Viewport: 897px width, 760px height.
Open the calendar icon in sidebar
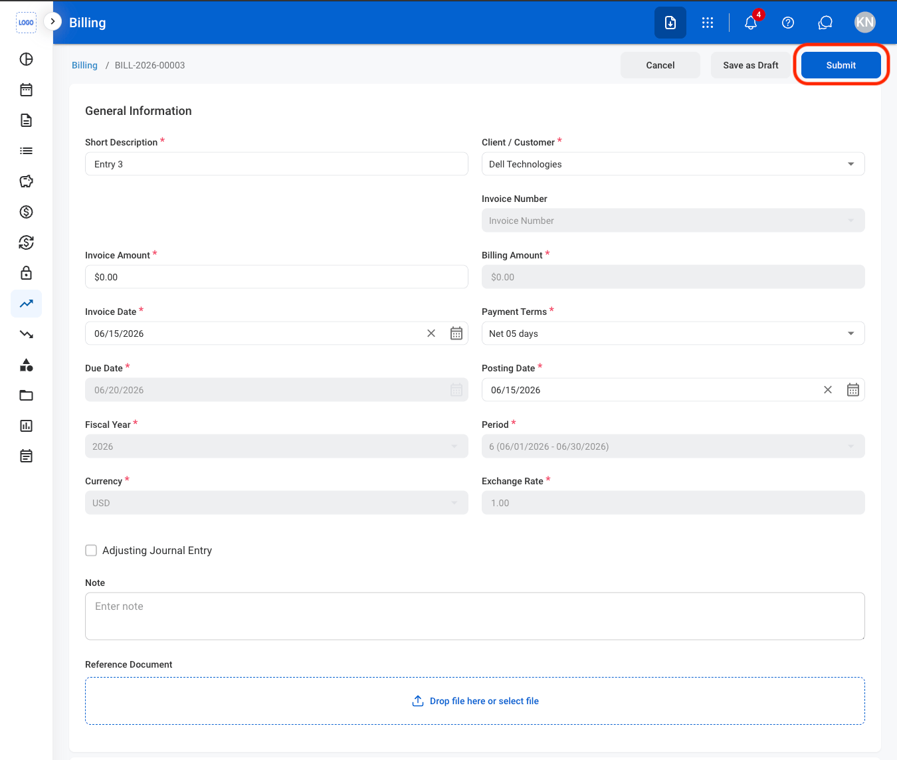(x=26, y=90)
